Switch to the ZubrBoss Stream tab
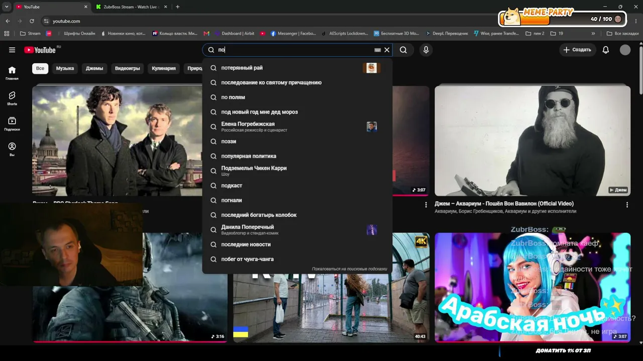 pos(131,7)
